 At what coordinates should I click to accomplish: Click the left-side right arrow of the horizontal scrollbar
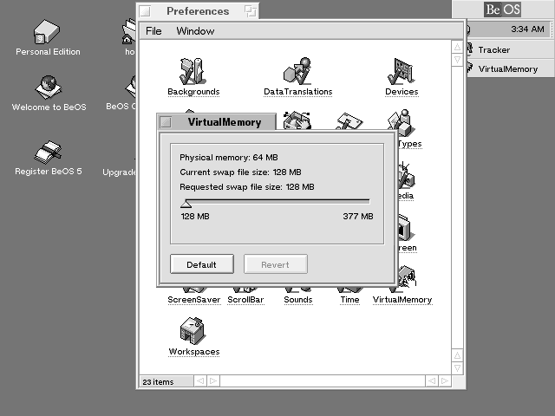(x=213, y=381)
